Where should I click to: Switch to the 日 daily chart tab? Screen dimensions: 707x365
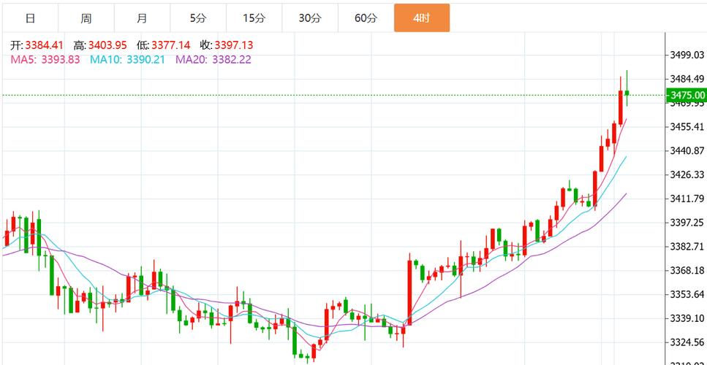coord(30,18)
